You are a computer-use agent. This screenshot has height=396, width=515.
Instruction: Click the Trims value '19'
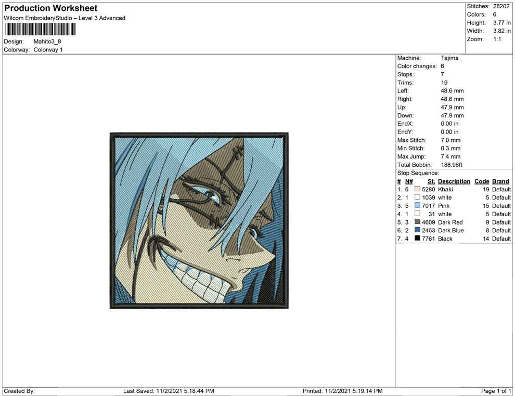(444, 82)
